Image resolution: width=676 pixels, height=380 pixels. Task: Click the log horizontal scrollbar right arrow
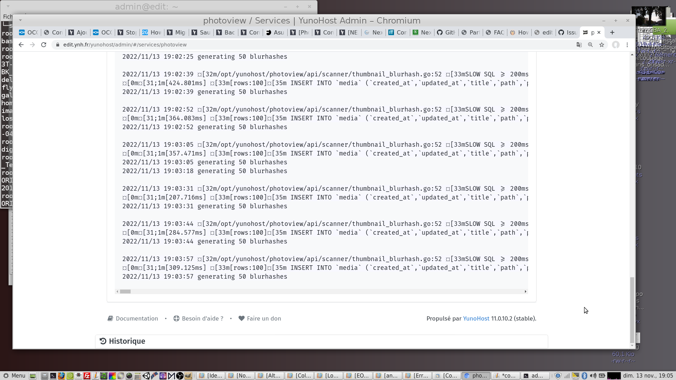(526, 291)
